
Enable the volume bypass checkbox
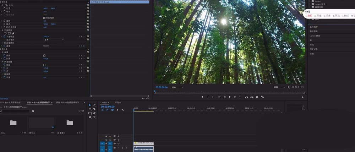tap(44, 55)
